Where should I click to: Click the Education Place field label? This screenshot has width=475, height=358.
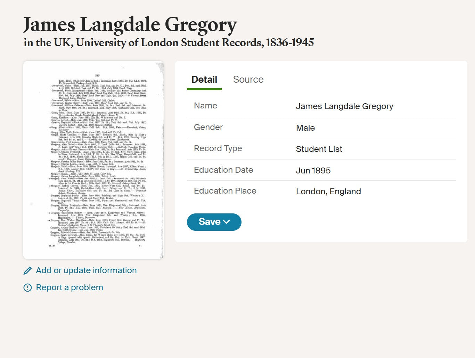pos(225,191)
